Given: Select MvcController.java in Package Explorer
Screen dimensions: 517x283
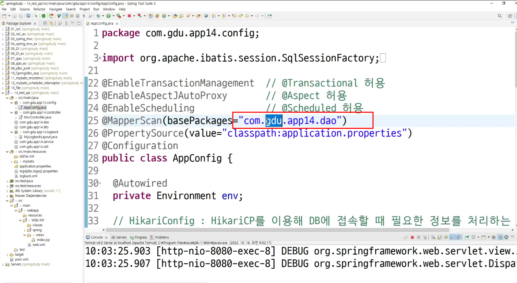Looking at the screenshot, I should tap(37, 117).
